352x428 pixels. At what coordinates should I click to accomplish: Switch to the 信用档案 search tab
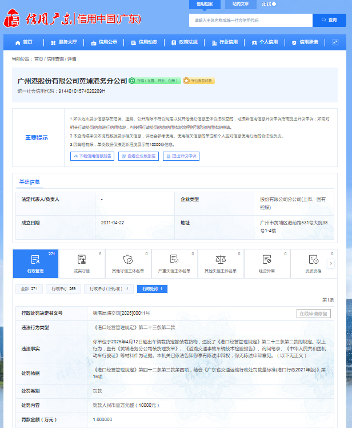(x=205, y=4)
